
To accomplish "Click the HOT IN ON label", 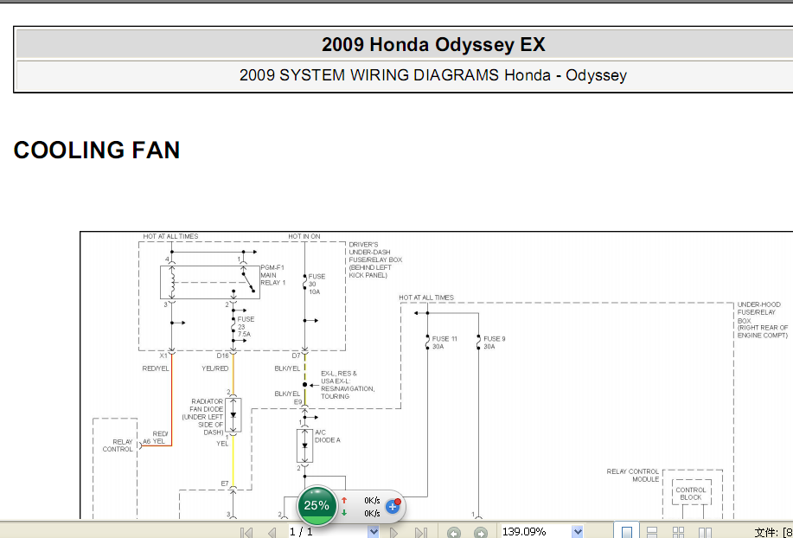I will (x=304, y=236).
